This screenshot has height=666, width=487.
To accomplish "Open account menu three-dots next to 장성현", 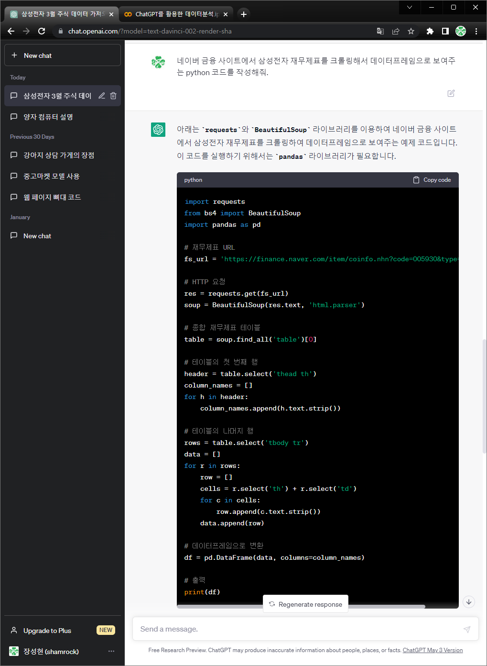I will tap(111, 651).
